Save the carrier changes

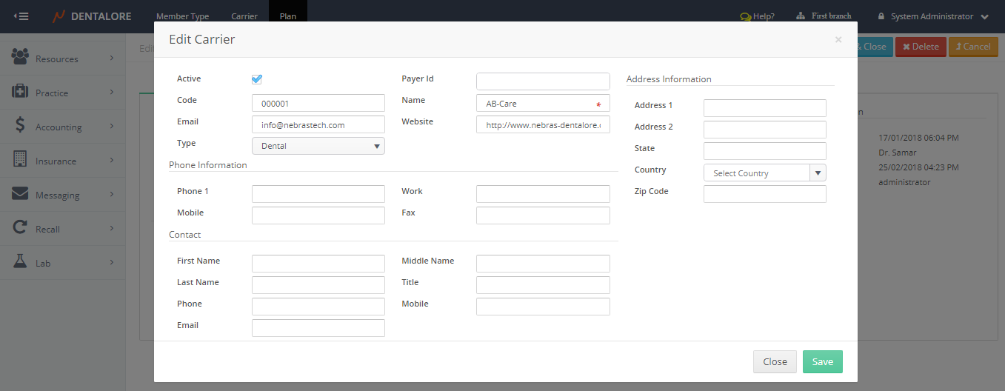[x=822, y=362]
